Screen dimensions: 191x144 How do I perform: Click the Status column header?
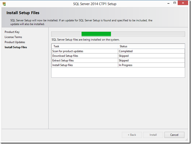coord(151,46)
